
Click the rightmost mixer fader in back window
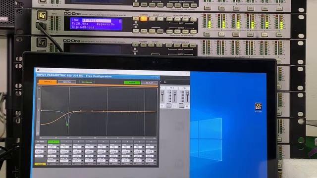click(x=187, y=93)
